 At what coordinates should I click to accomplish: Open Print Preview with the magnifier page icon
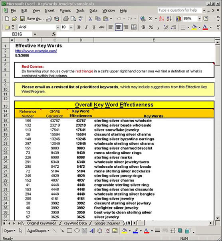(73, 19)
